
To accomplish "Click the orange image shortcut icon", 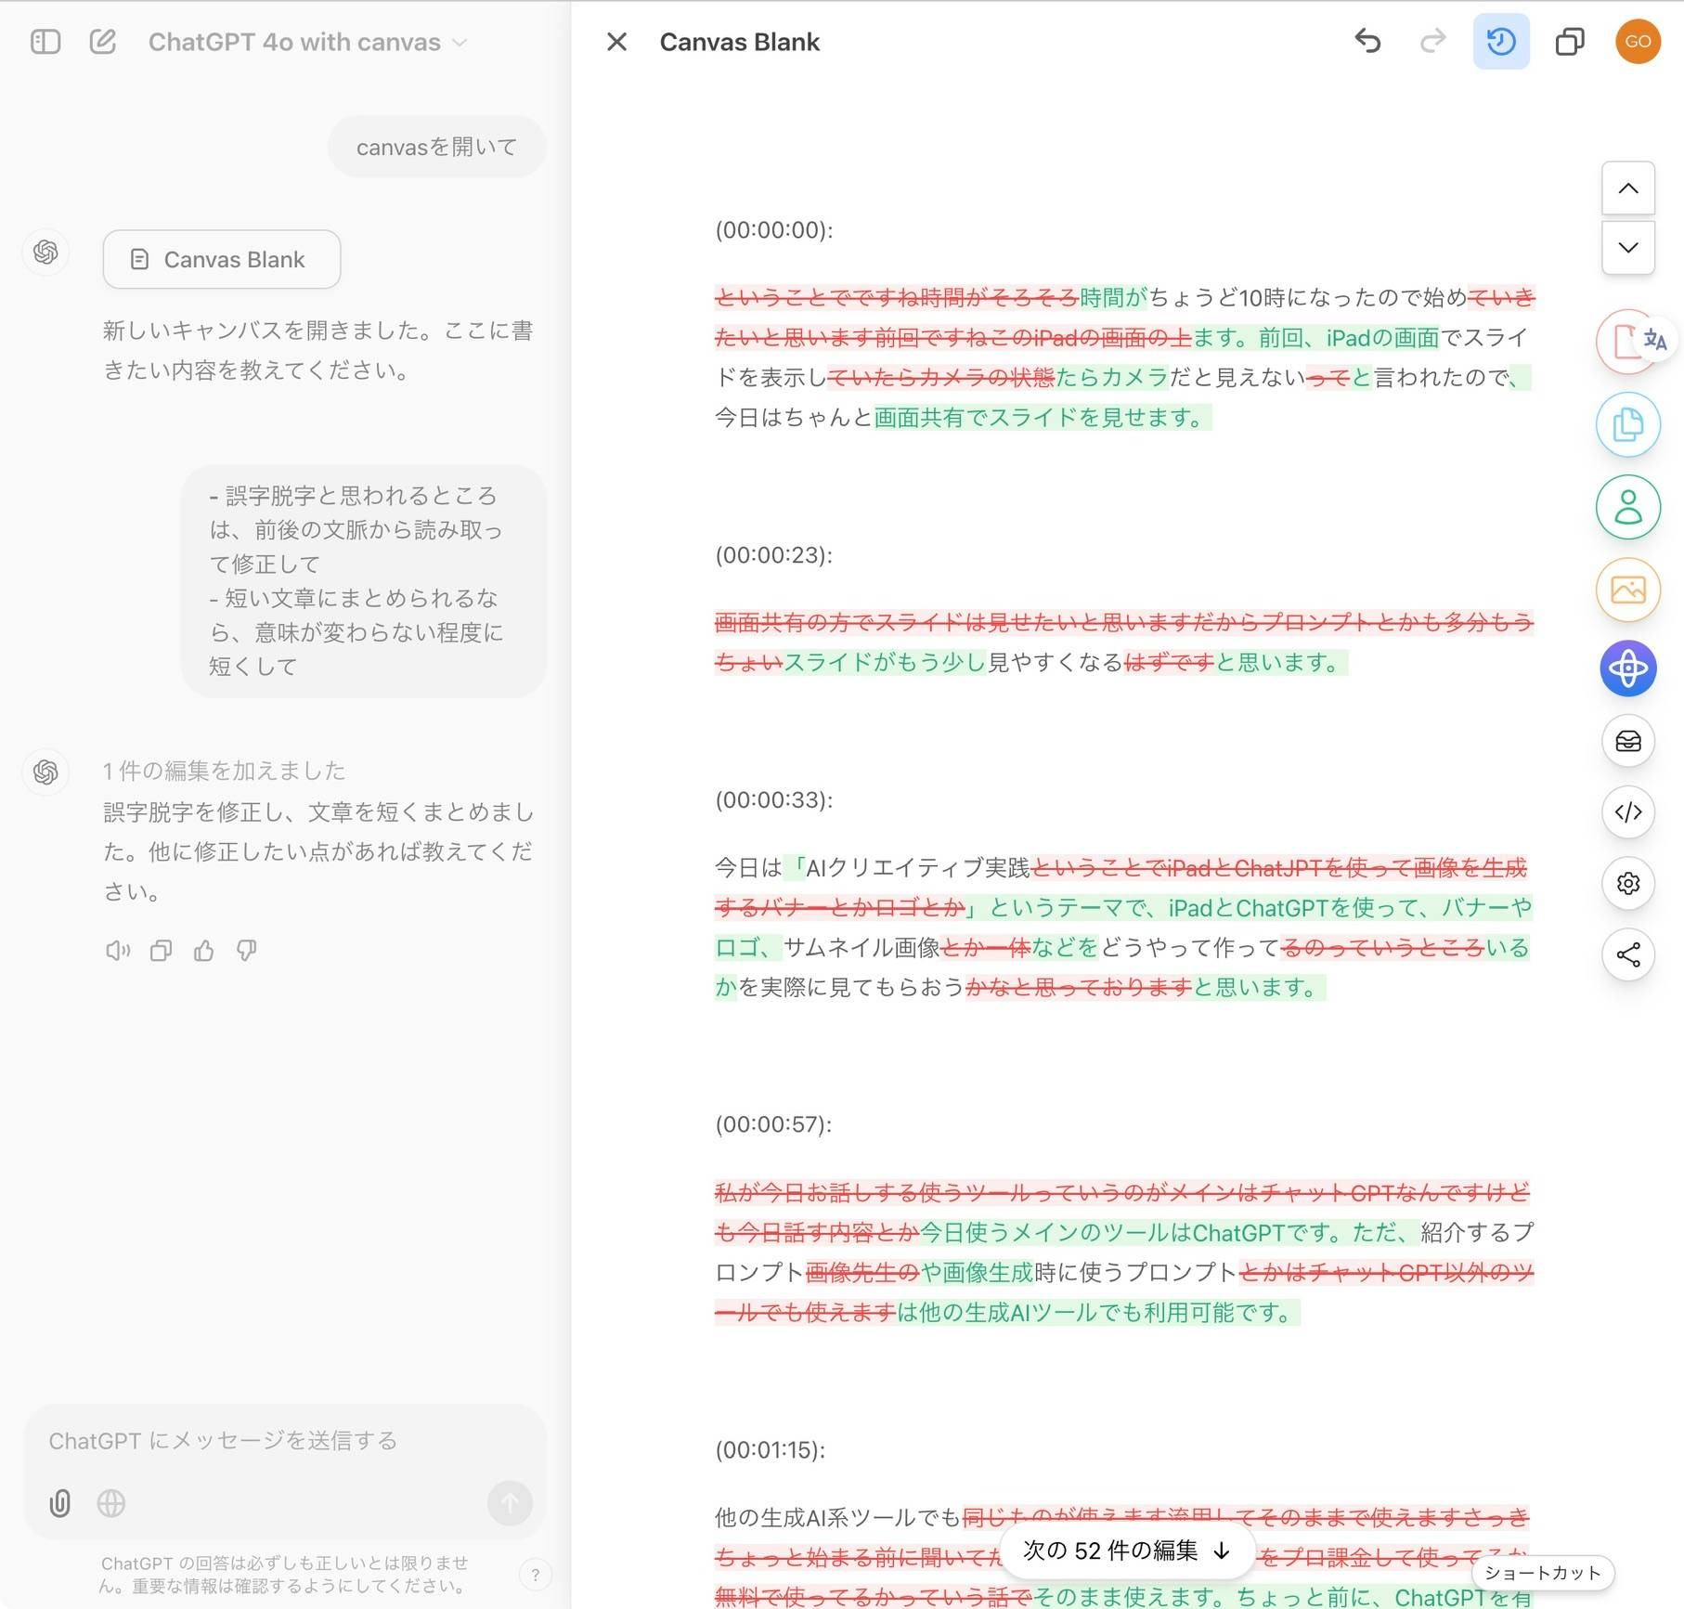I will point(1627,590).
